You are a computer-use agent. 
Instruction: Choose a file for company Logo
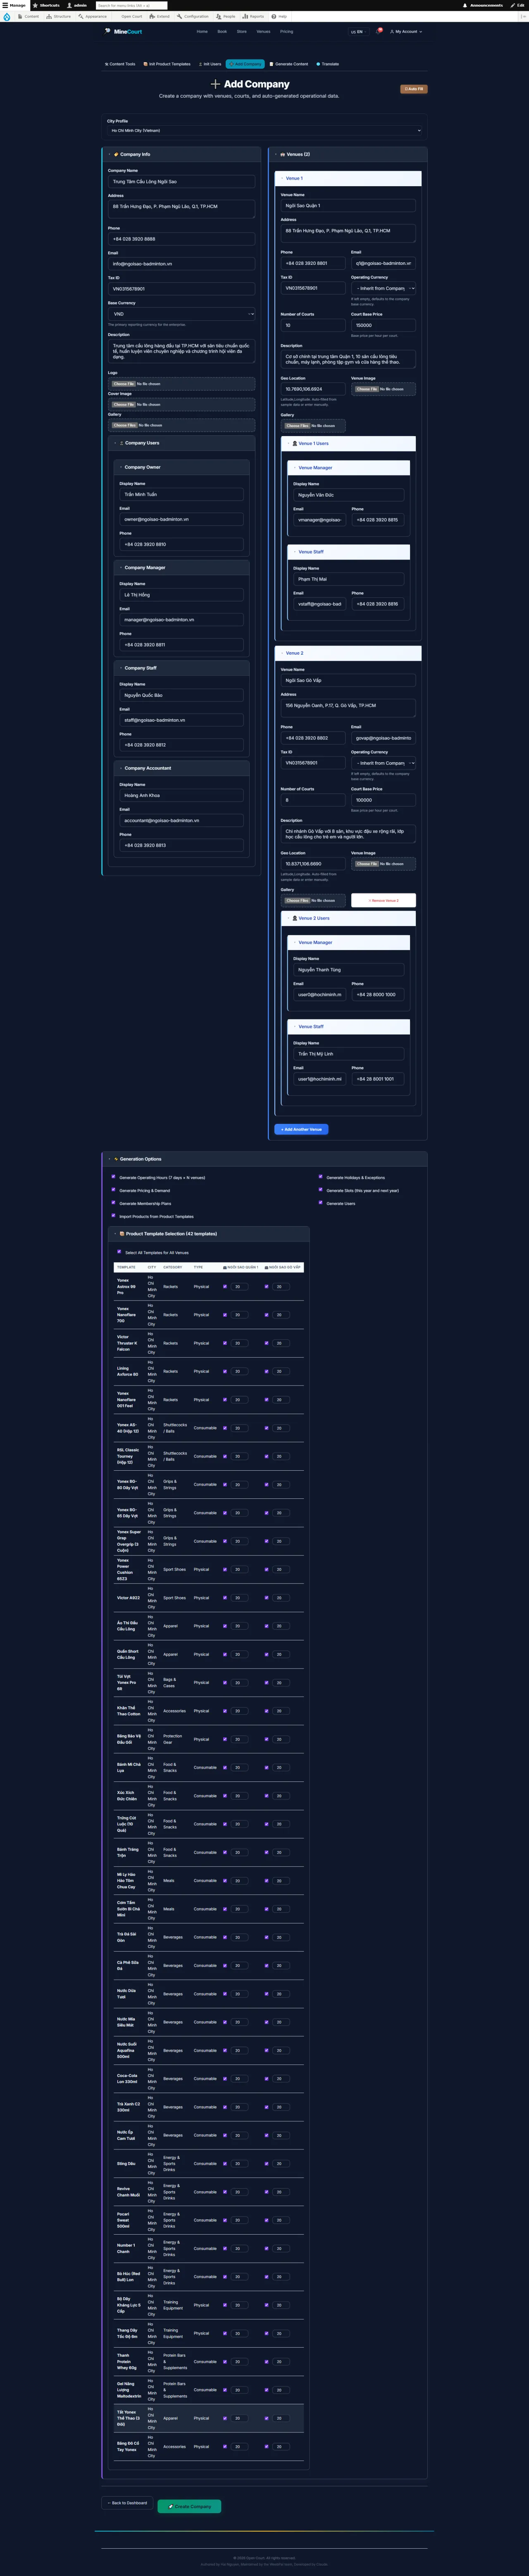[124, 384]
